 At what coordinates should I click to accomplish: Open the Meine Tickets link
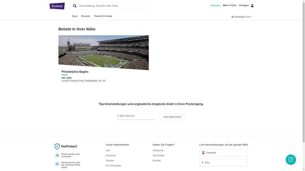229,5
